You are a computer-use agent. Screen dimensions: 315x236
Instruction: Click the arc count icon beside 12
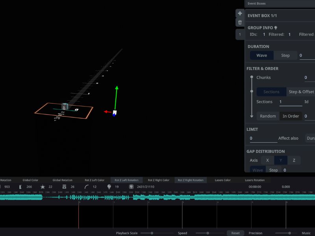pos(87,187)
